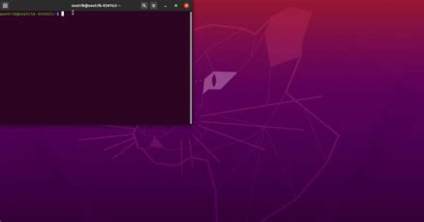
Task: Click the terminal search magnifier icon
Action: (x=144, y=5)
